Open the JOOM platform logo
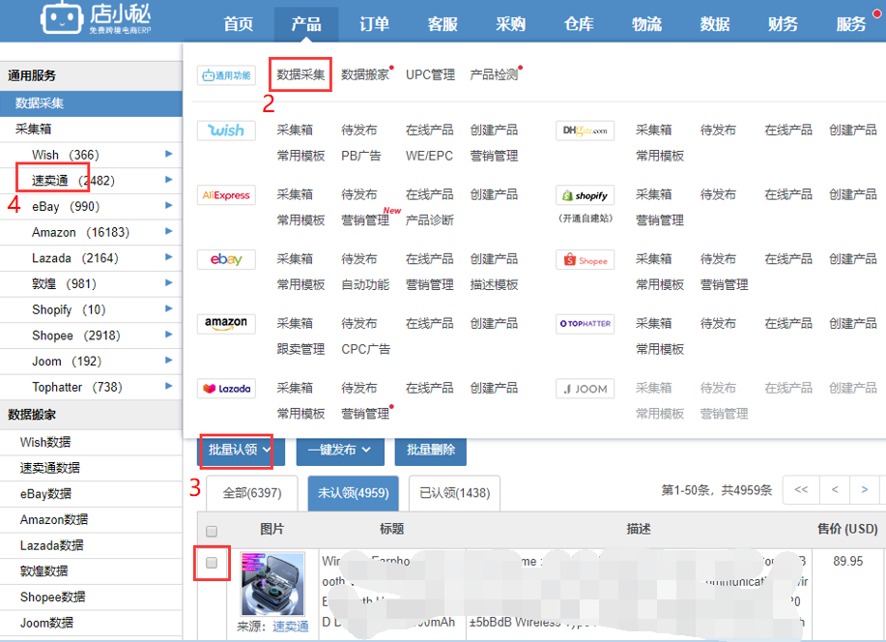Image resolution: width=886 pixels, height=642 pixels. [x=585, y=389]
